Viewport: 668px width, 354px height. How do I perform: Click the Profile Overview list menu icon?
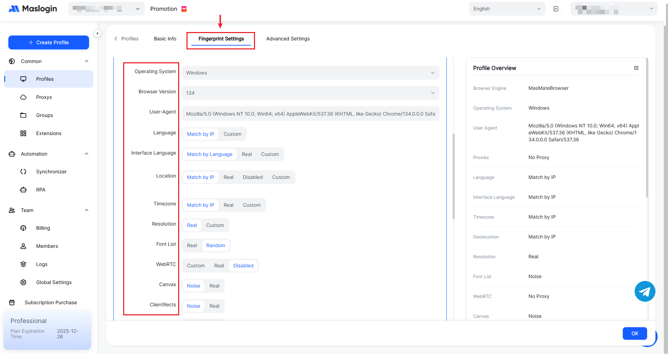[x=636, y=68]
